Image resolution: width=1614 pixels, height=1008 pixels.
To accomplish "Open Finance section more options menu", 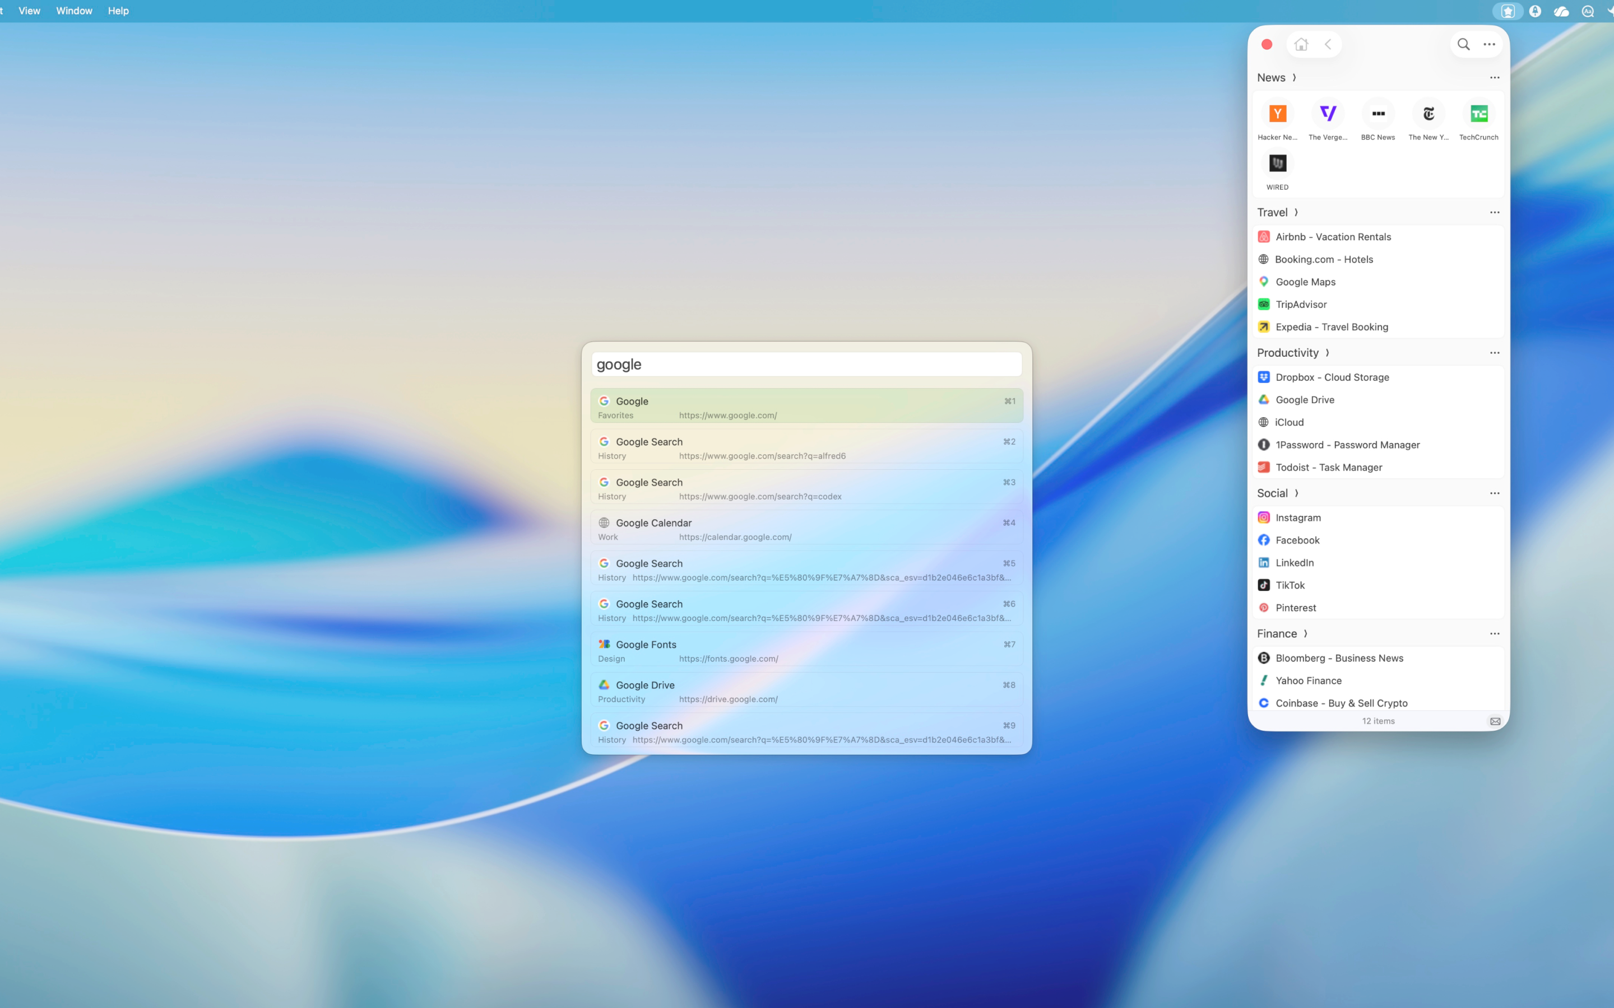I will [1495, 634].
